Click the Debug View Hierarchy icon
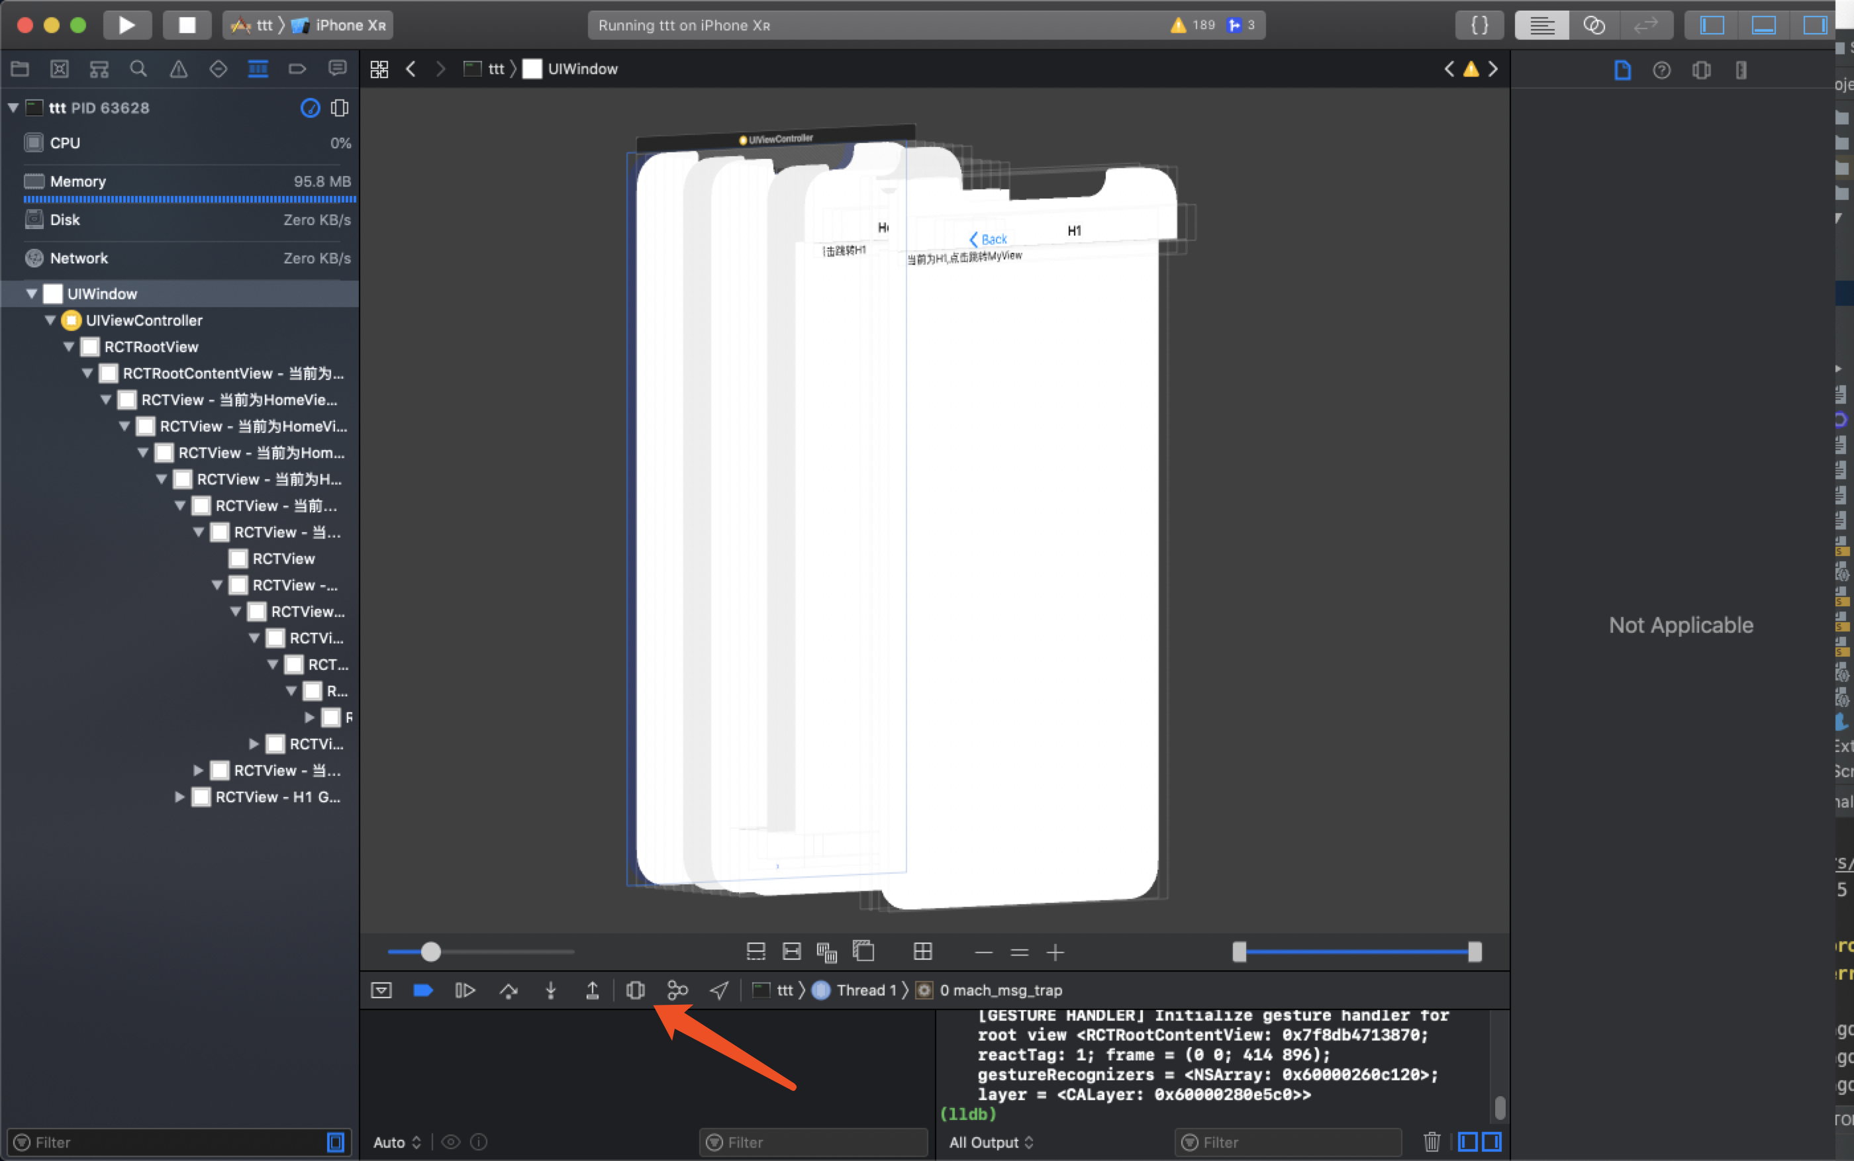 pyautogui.click(x=635, y=990)
